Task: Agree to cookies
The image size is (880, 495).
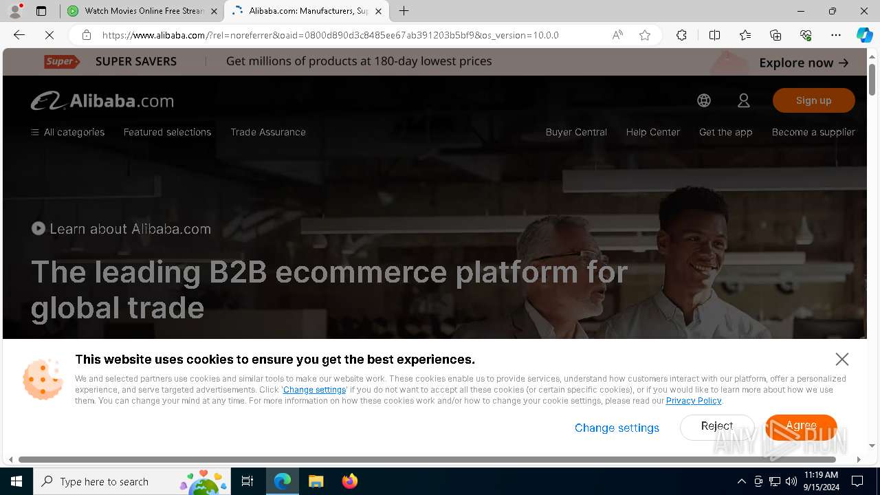Action: pos(801,426)
